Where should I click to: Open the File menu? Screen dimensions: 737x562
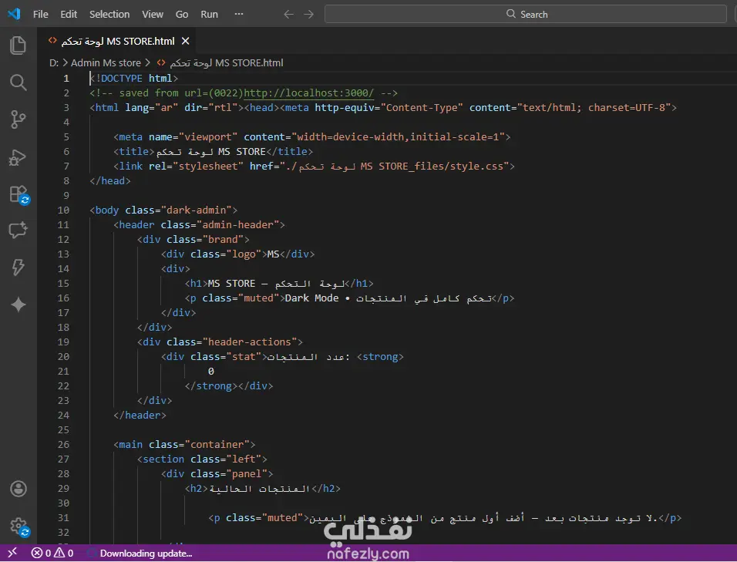tap(41, 14)
